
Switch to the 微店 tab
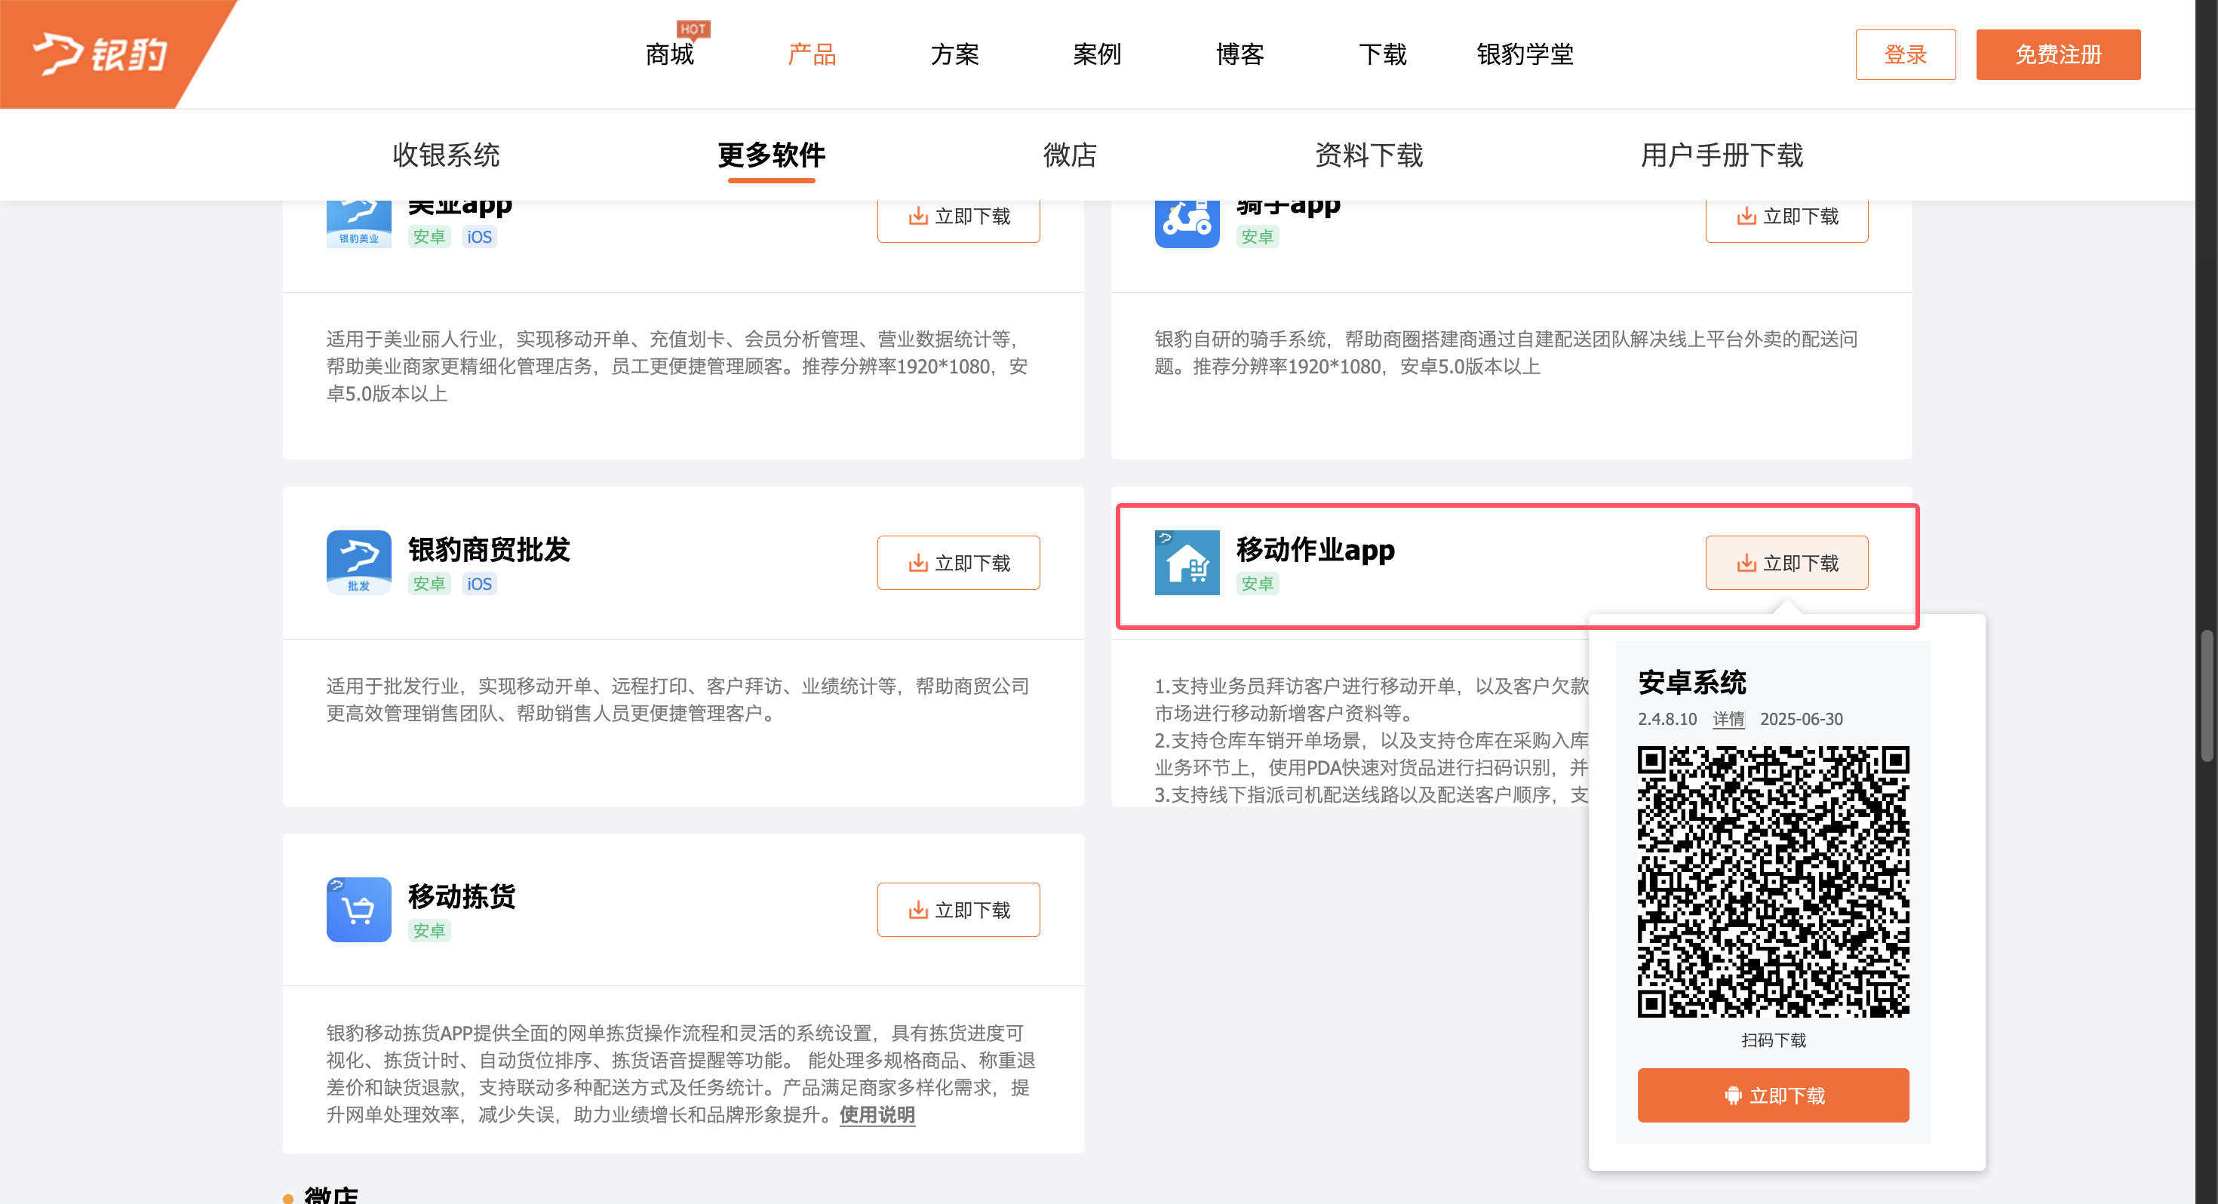click(1070, 155)
